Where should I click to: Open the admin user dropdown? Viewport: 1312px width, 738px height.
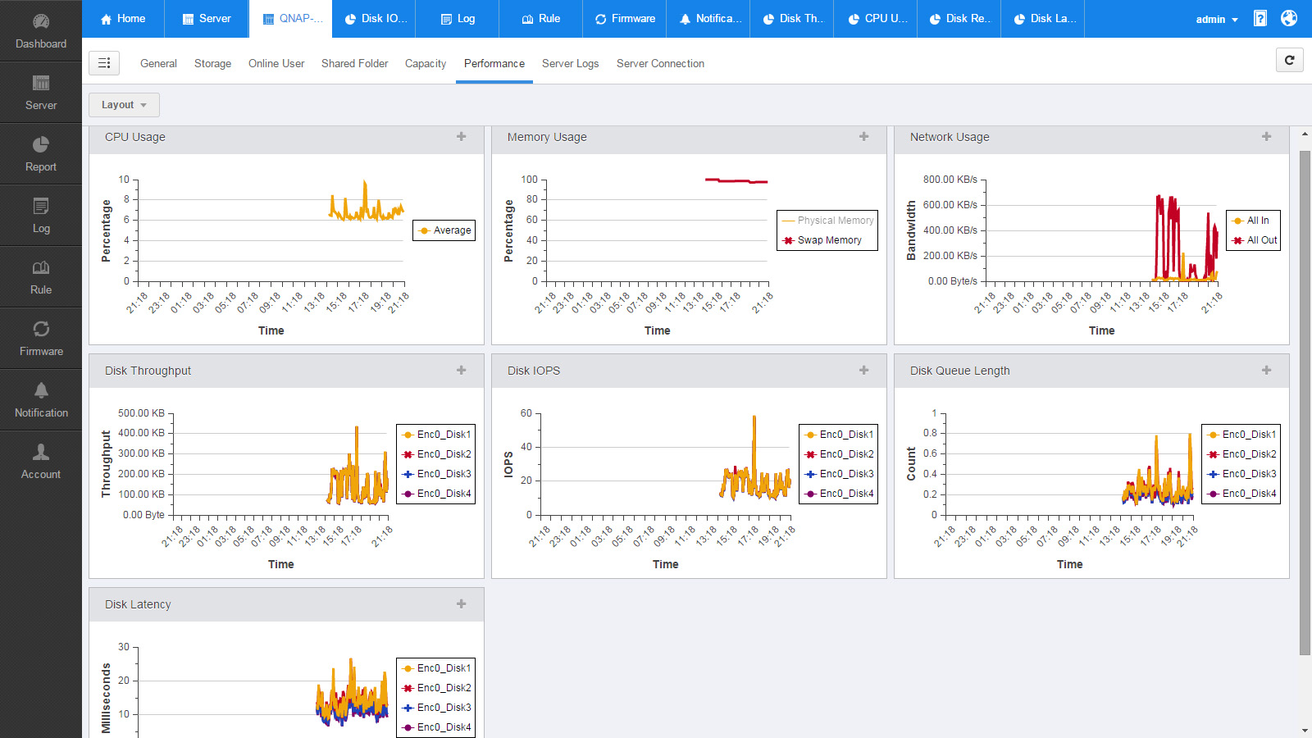[1217, 19]
